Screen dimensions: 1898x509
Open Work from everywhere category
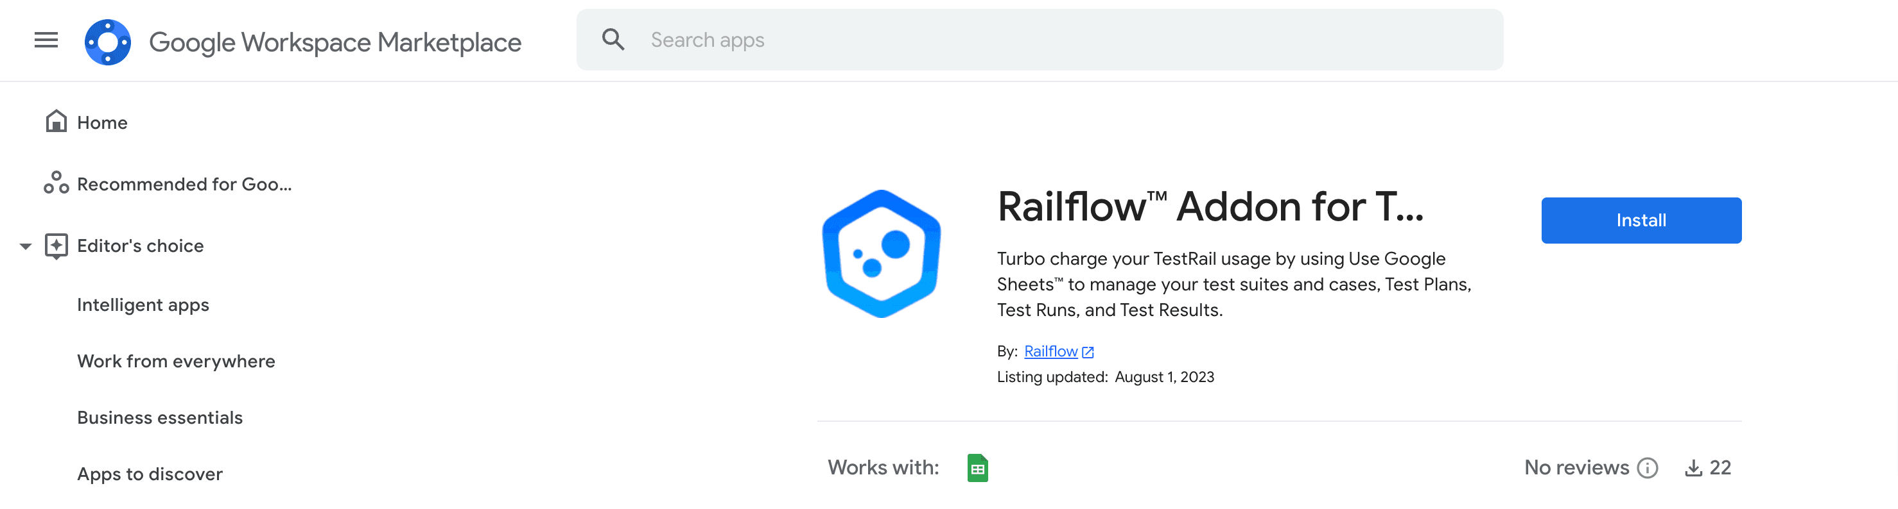pyautogui.click(x=176, y=361)
